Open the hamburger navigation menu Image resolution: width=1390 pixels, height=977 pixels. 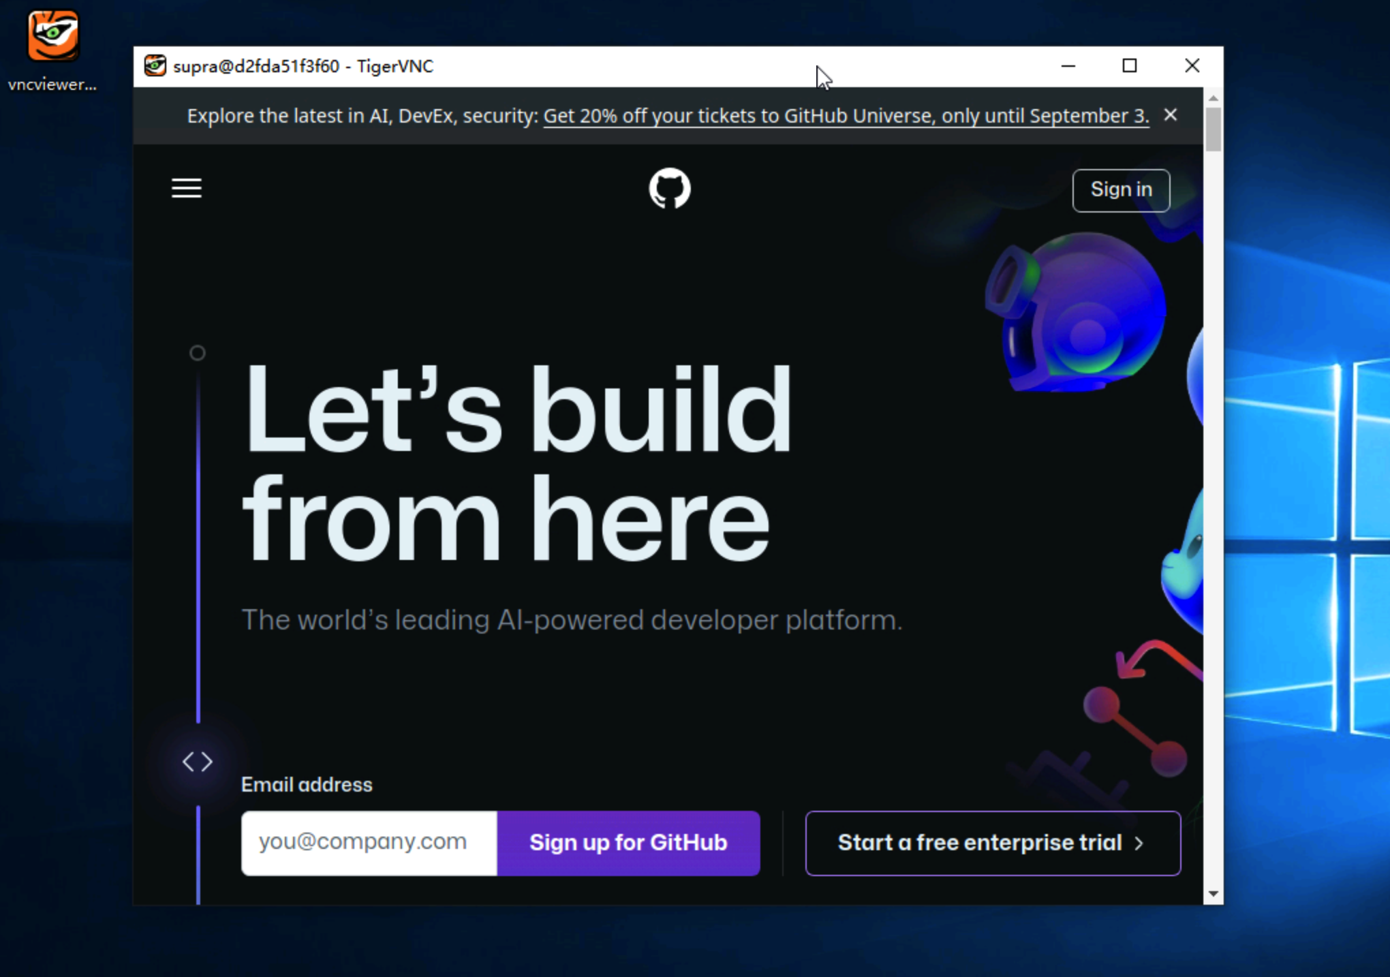(186, 188)
